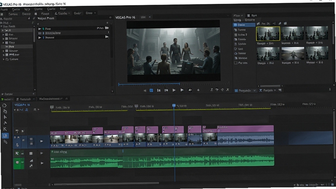336x189 pixels.
Task: Toggle the red record-arm button on the green audio track
Action: 17,163
